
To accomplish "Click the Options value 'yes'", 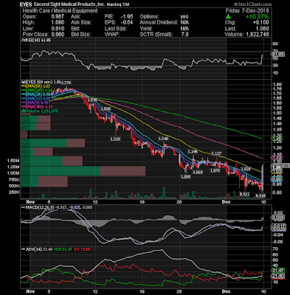I will coord(184,16).
